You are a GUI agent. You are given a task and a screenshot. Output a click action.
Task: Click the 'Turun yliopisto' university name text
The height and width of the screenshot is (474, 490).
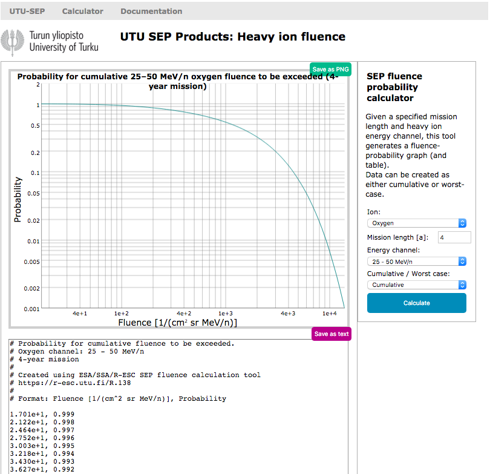[59, 36]
